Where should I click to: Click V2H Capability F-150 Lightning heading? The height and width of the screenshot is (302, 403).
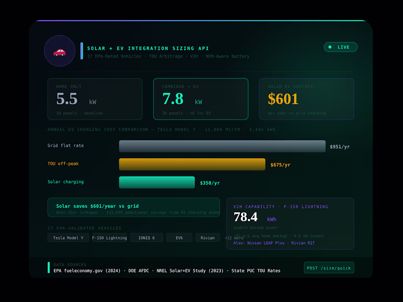coord(281,207)
